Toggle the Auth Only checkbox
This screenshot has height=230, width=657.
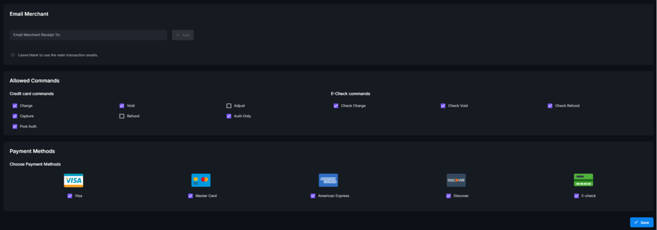click(229, 116)
